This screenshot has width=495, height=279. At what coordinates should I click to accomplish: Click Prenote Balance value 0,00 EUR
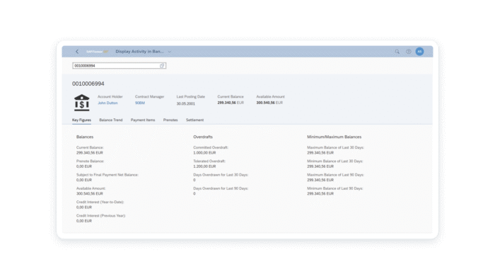point(84,166)
